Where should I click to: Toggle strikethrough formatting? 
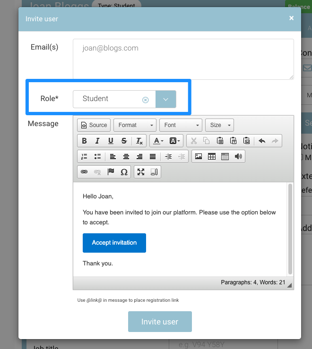124,141
